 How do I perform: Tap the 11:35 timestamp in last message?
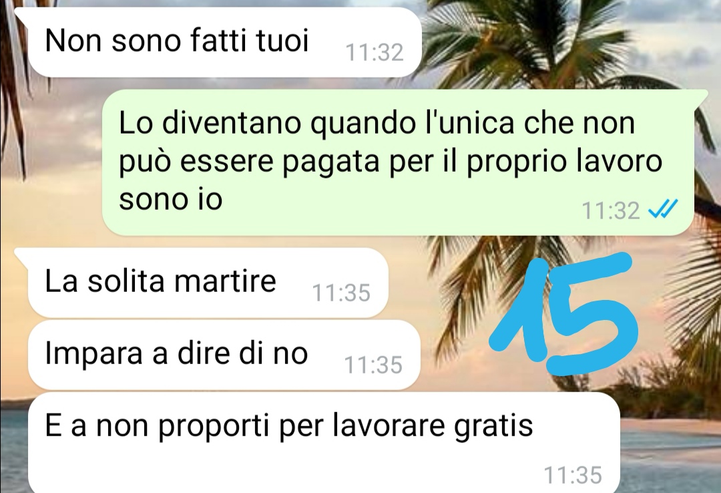tap(573, 475)
